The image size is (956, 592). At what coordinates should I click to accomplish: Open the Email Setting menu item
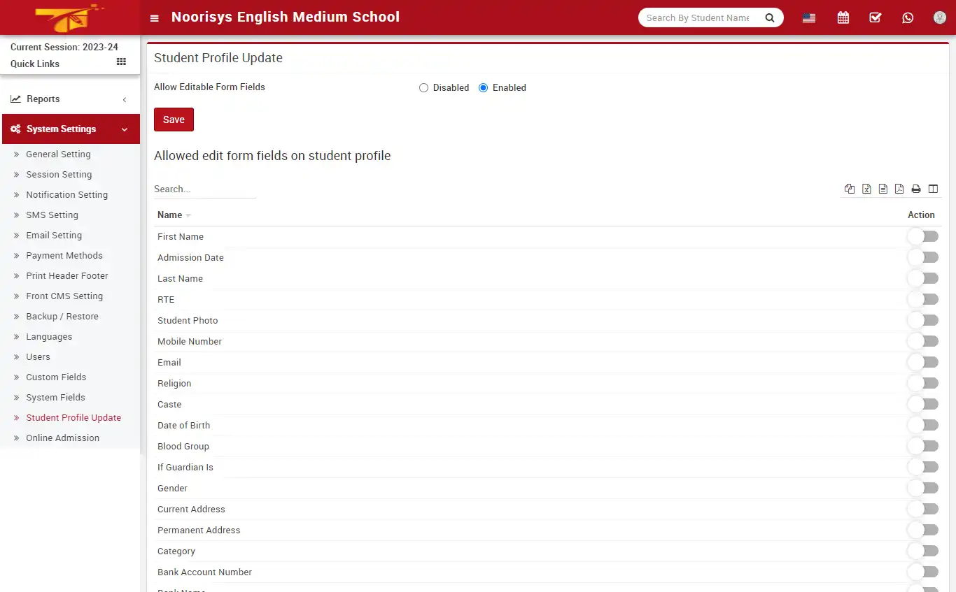[54, 235]
